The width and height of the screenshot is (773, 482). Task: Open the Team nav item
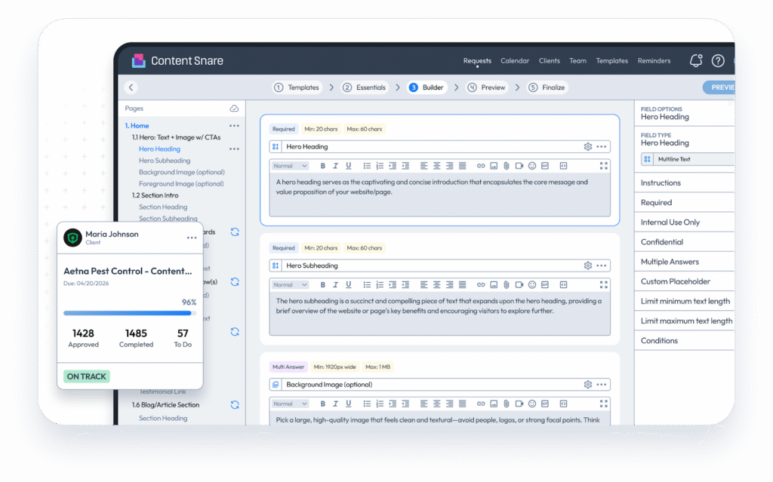(577, 60)
